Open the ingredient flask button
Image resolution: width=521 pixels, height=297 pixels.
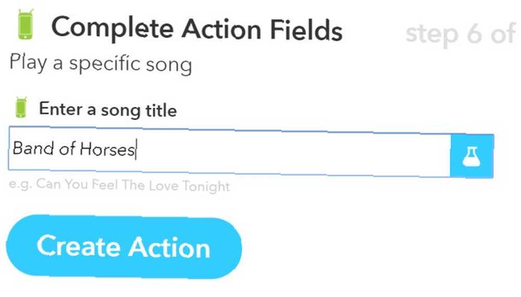pos(472,156)
